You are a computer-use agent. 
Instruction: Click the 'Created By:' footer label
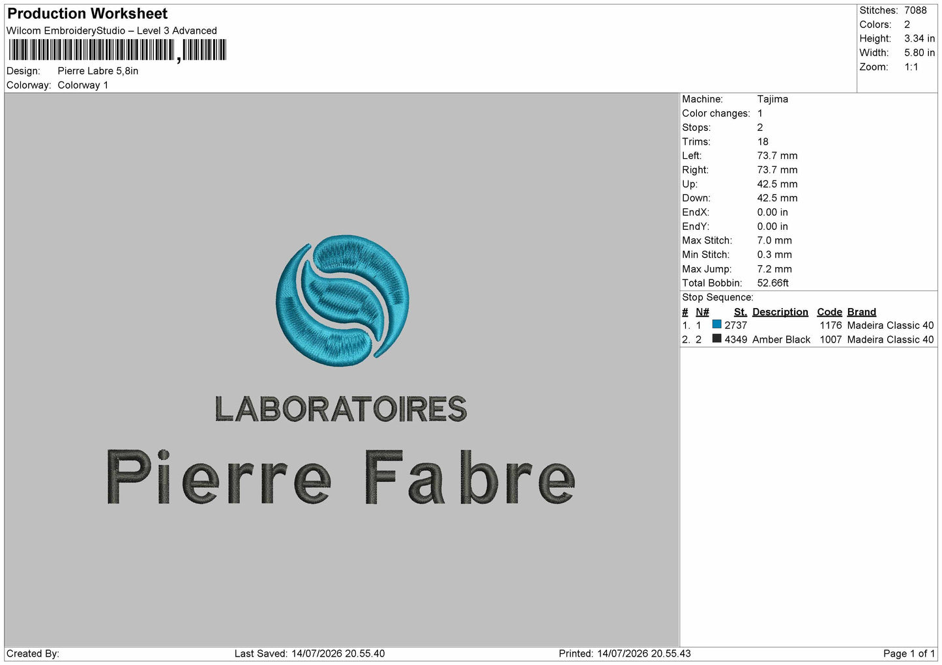click(x=33, y=653)
